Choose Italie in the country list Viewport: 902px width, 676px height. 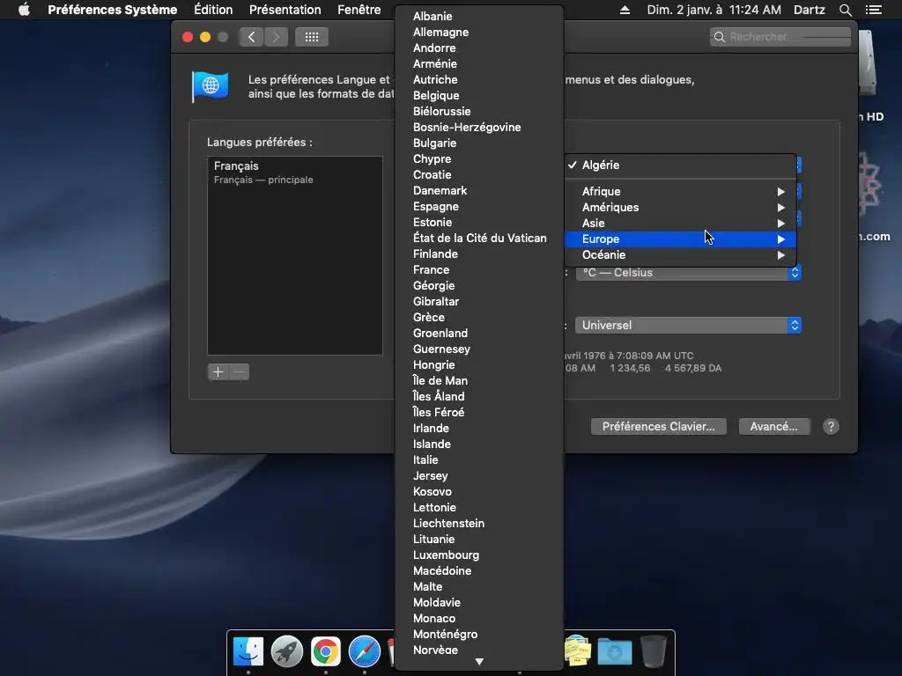point(478,460)
